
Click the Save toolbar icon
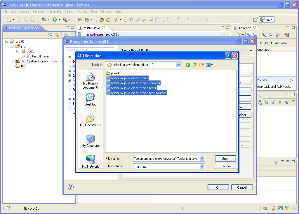[x=19, y=20]
